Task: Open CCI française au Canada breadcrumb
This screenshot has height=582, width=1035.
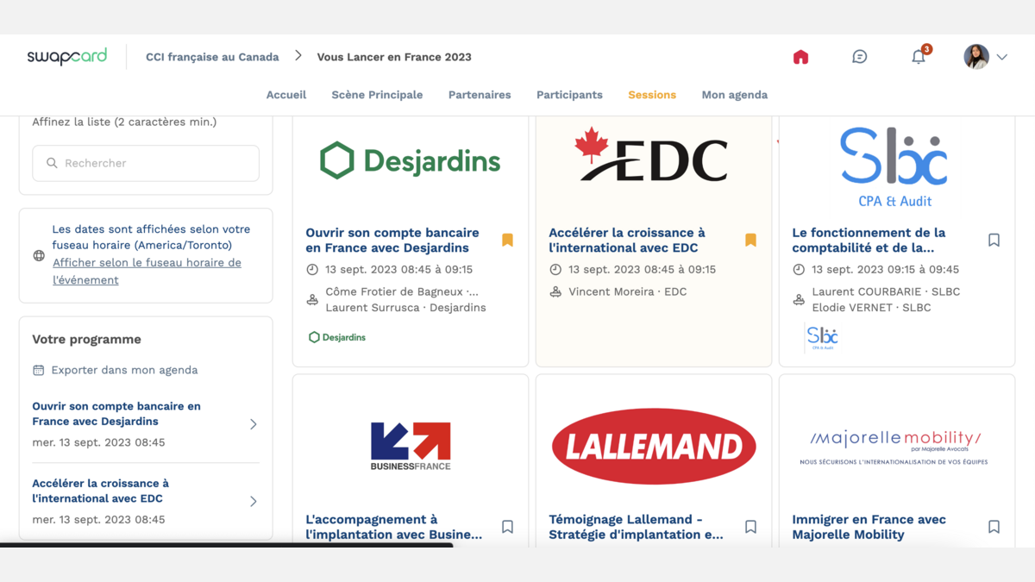Action: click(212, 57)
